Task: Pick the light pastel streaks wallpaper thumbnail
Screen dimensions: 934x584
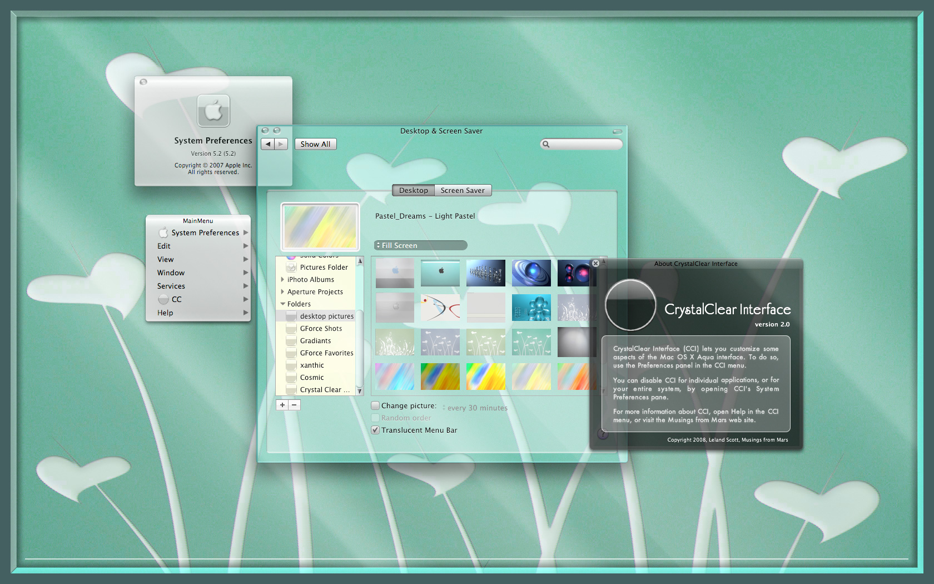Action: pos(531,377)
